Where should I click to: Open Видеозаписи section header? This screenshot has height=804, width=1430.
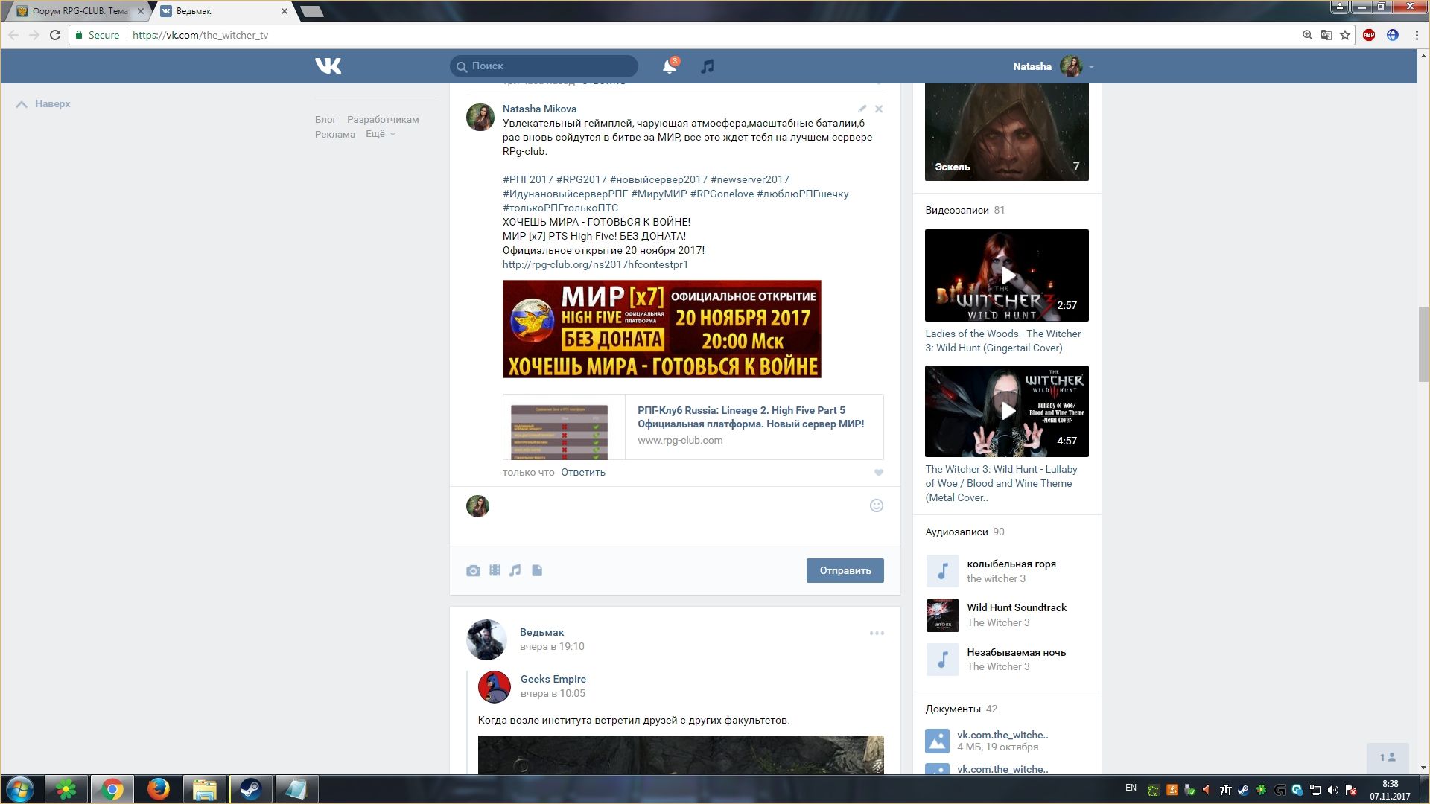click(956, 210)
